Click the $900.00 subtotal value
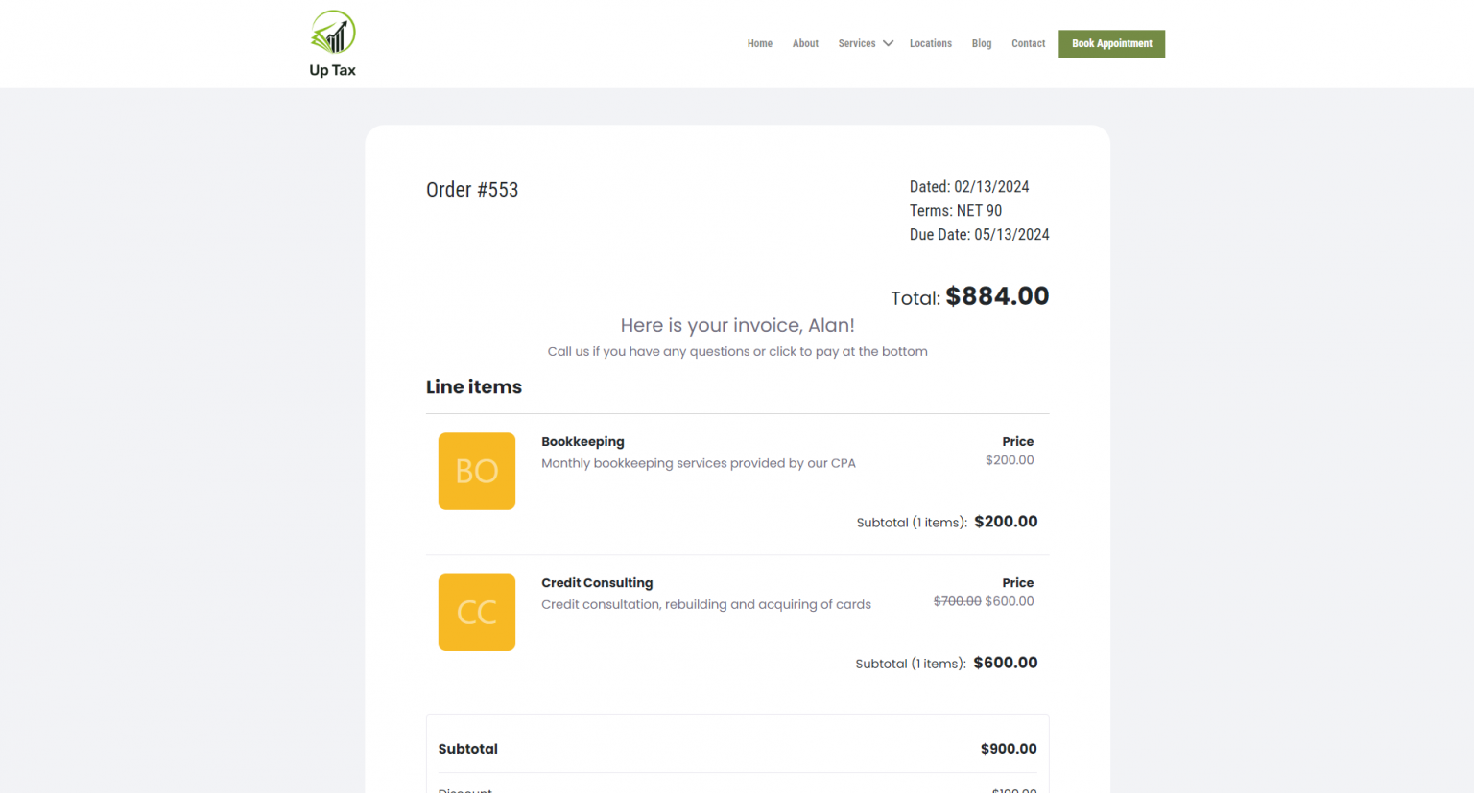Viewport: 1474px width, 793px height. point(1008,749)
